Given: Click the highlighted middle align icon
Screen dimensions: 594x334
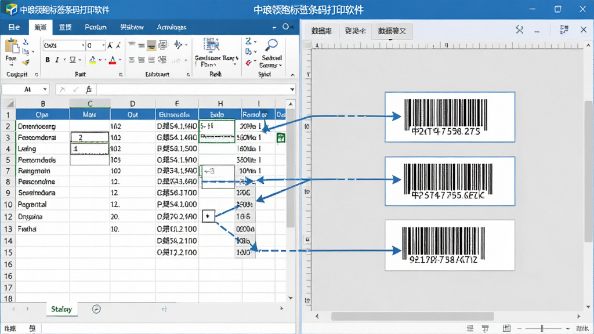Looking at the screenshot, I should (x=151, y=45).
